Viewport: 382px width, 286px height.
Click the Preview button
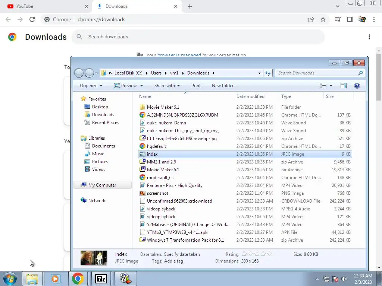click(x=125, y=86)
